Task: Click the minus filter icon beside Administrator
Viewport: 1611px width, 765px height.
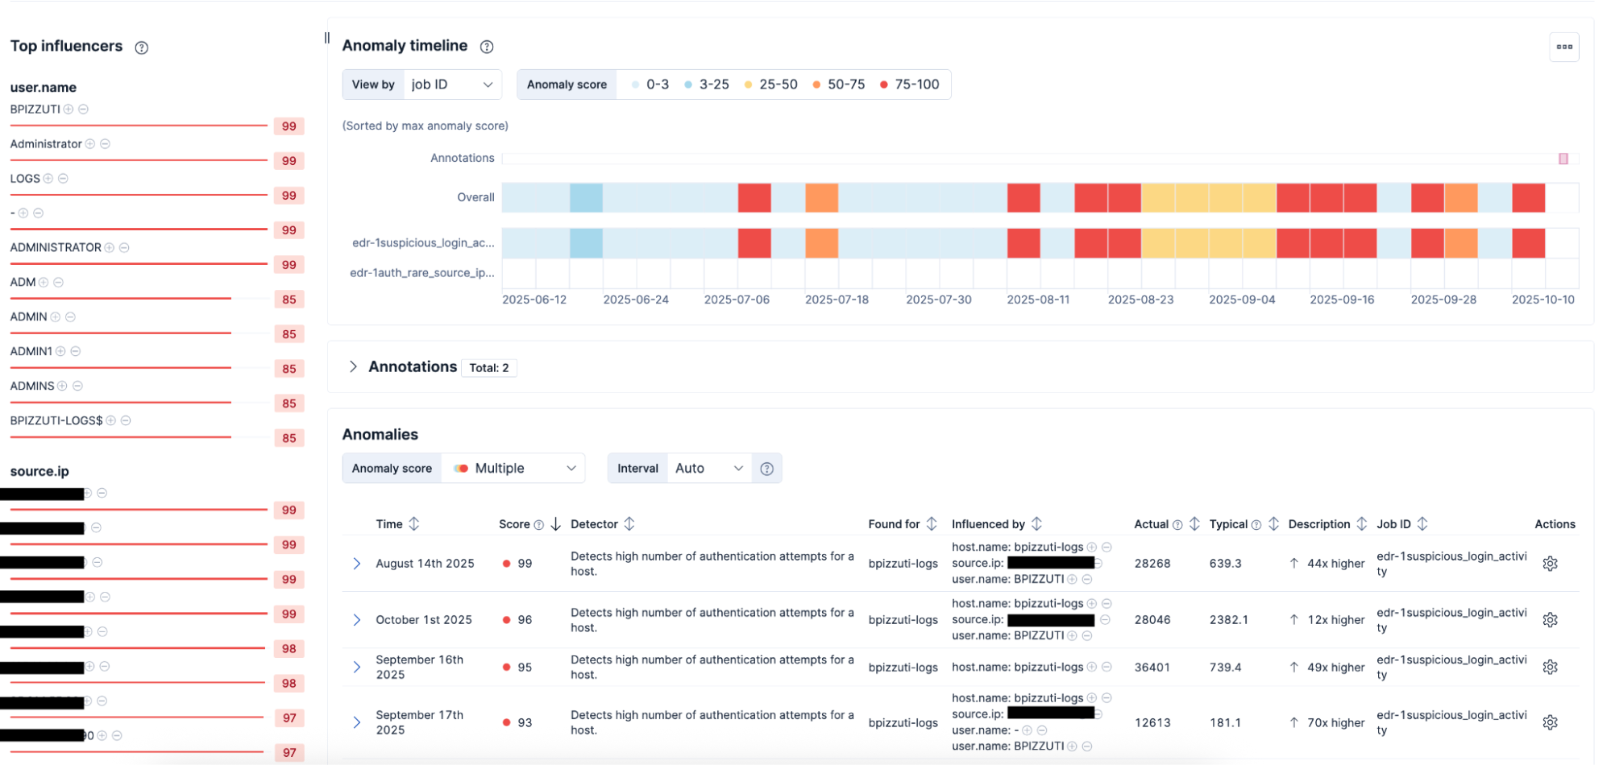Action: pos(105,143)
